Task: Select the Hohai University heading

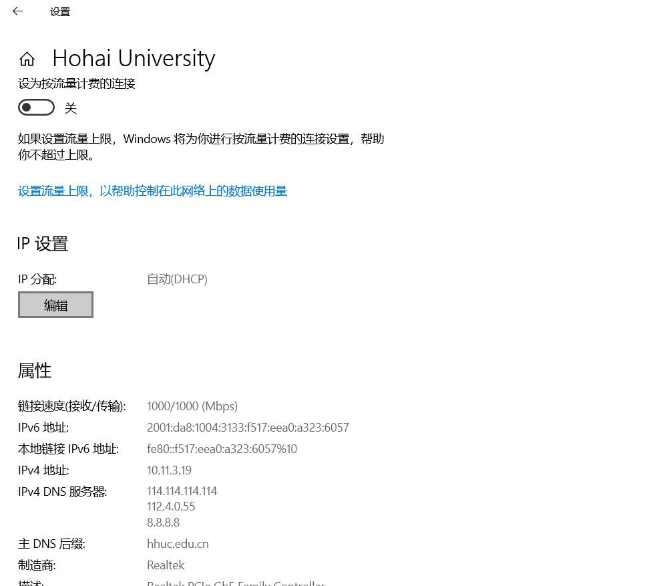Action: (x=134, y=58)
